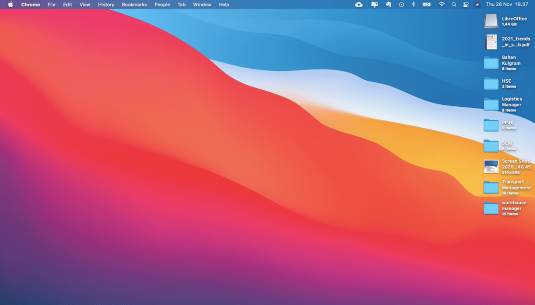Open the 2021_trends PDF file
535x305 pixels.
pyautogui.click(x=491, y=42)
